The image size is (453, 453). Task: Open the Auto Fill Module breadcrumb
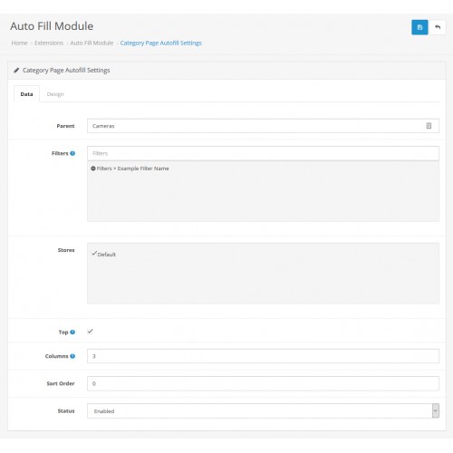click(x=92, y=43)
